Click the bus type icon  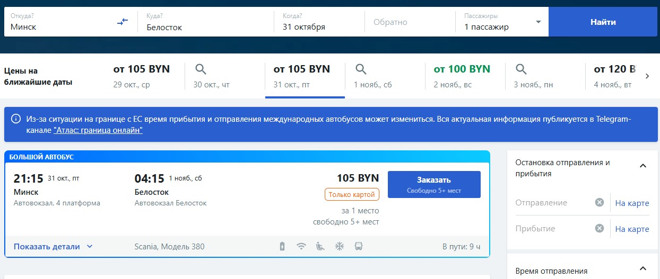(359, 246)
